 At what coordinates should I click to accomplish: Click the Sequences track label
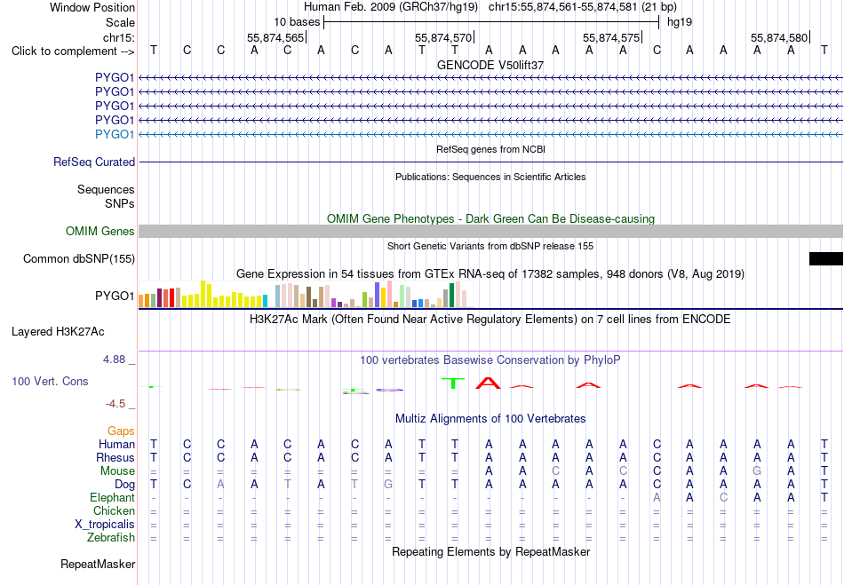[106, 189]
